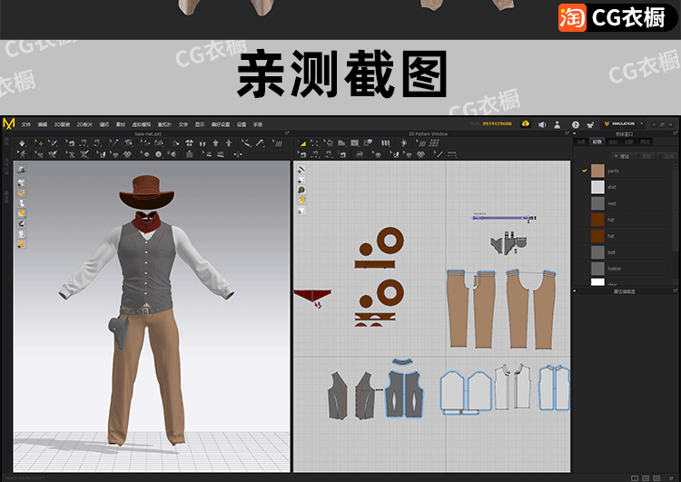
Task: Expand the 属性编辑器 panel header
Action: click(x=626, y=291)
